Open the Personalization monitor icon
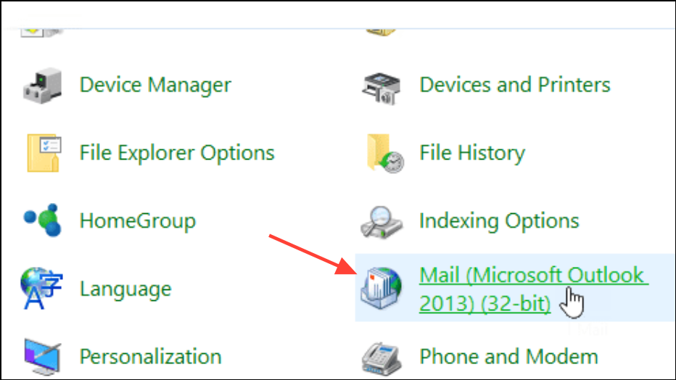Image resolution: width=676 pixels, height=380 pixels. pos(42,356)
